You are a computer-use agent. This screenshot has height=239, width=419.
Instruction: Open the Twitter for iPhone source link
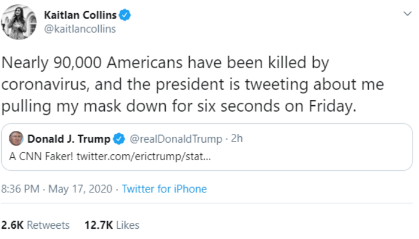[164, 189]
